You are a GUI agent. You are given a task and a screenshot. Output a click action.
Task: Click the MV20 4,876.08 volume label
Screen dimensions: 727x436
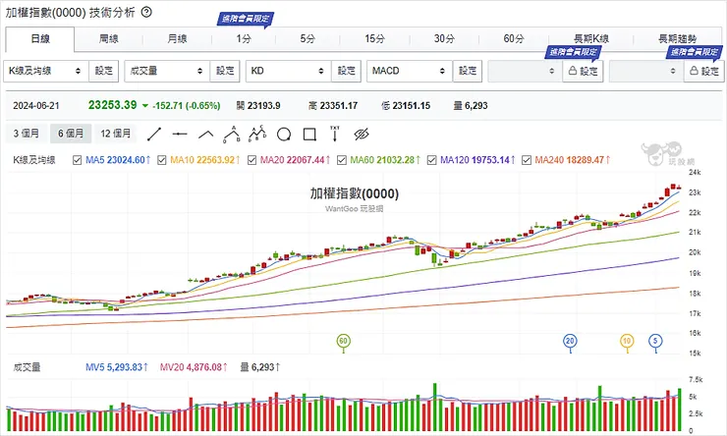pyautogui.click(x=194, y=368)
